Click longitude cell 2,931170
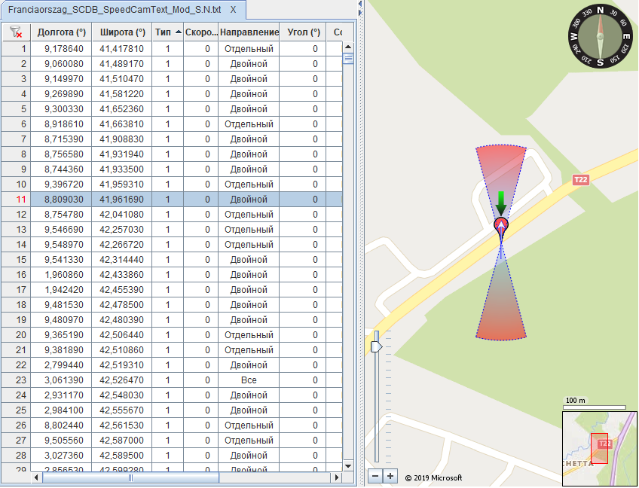The height and width of the screenshot is (488, 639). (x=61, y=395)
